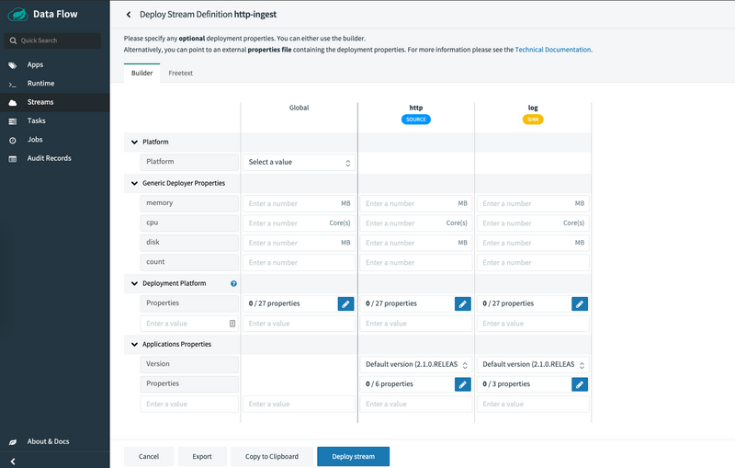Screen dimensions: 735x468
Task: Click the Global deployment platform value field
Action: 300,324
